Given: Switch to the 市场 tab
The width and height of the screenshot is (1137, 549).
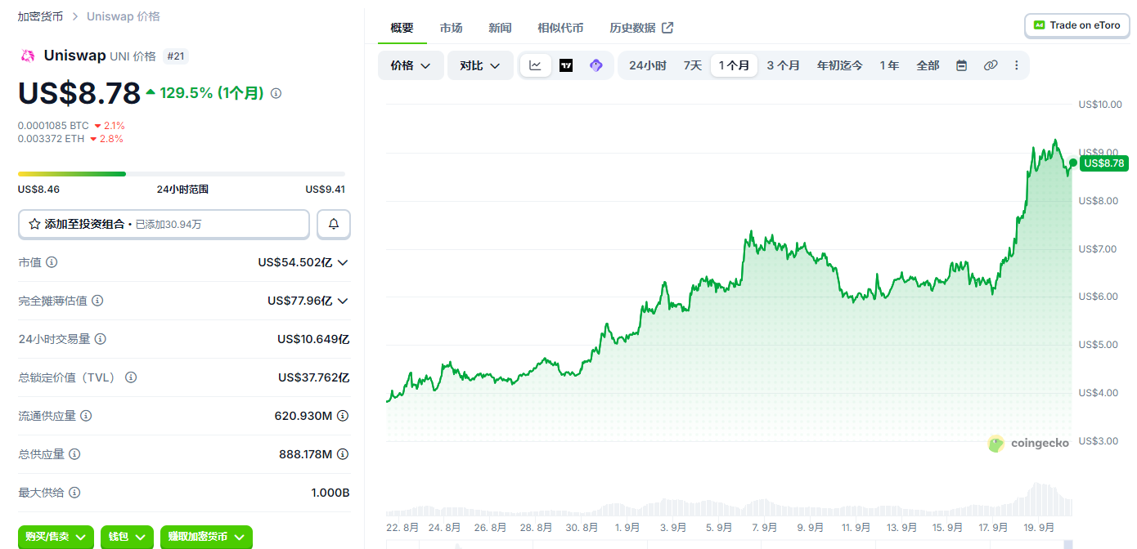Looking at the screenshot, I should tap(451, 28).
